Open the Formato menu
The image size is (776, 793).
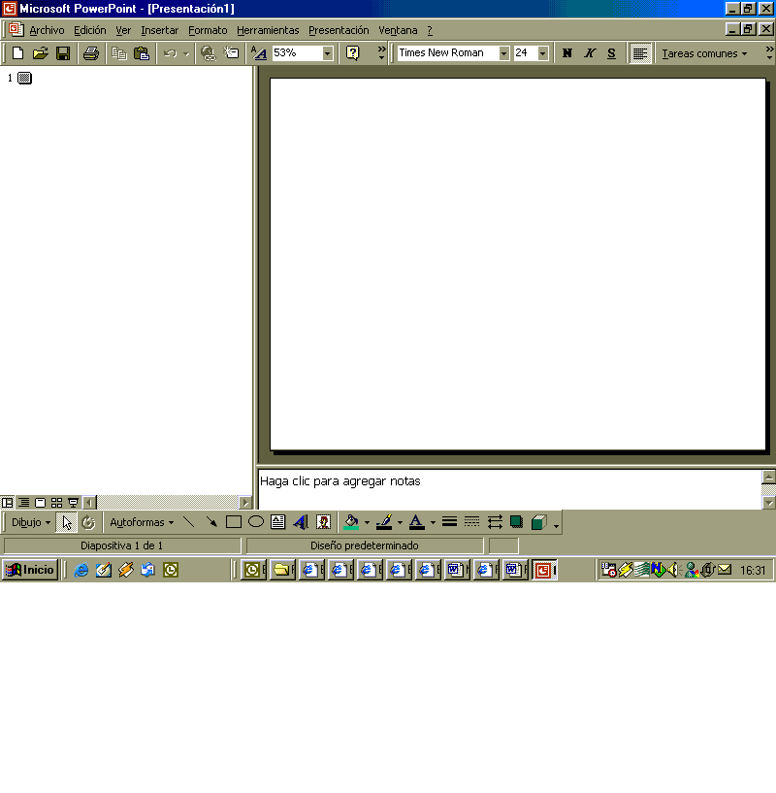coord(208,30)
